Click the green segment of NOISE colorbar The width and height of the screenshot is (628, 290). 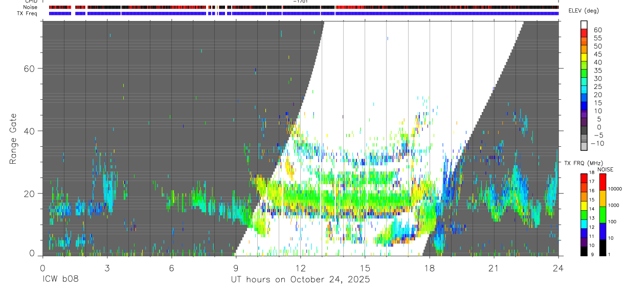coord(602,215)
